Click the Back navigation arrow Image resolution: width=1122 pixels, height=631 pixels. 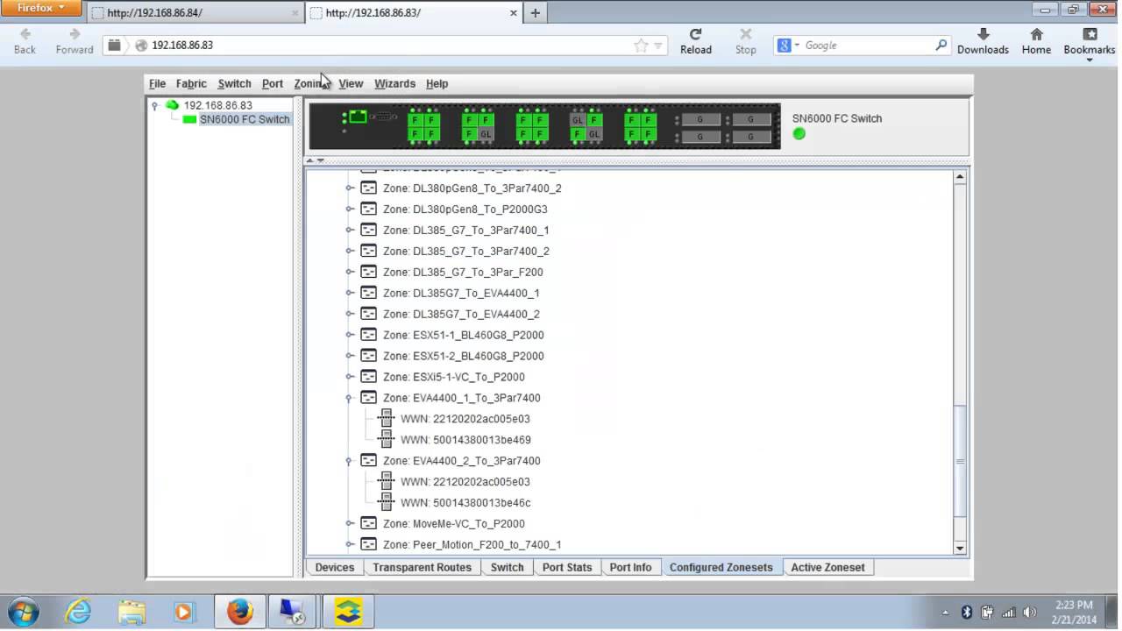[x=25, y=34]
